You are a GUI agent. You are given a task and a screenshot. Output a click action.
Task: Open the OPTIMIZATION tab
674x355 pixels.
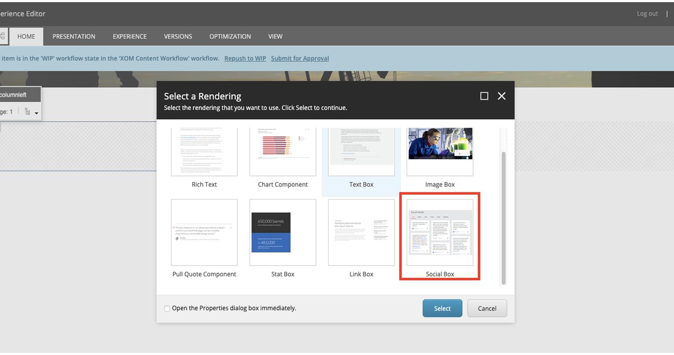point(230,36)
